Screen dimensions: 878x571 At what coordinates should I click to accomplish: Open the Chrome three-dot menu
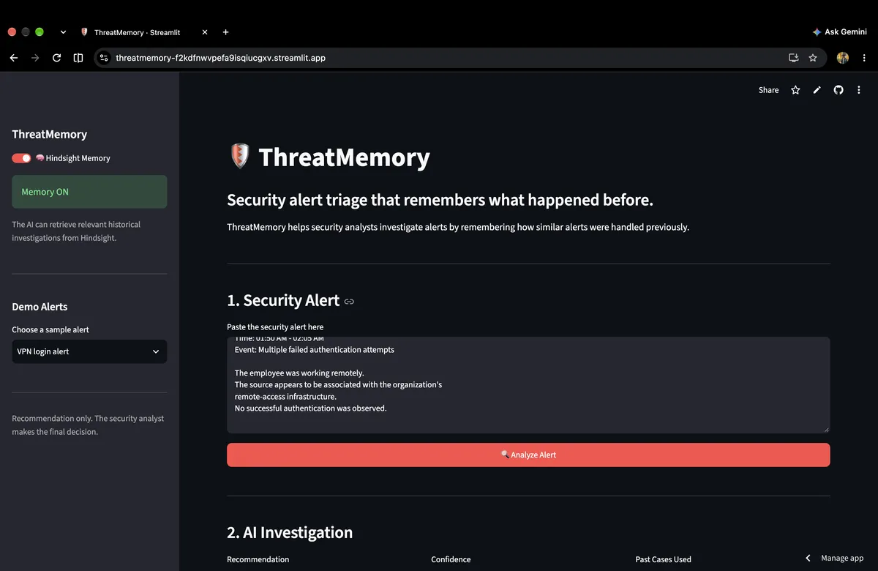coord(864,58)
